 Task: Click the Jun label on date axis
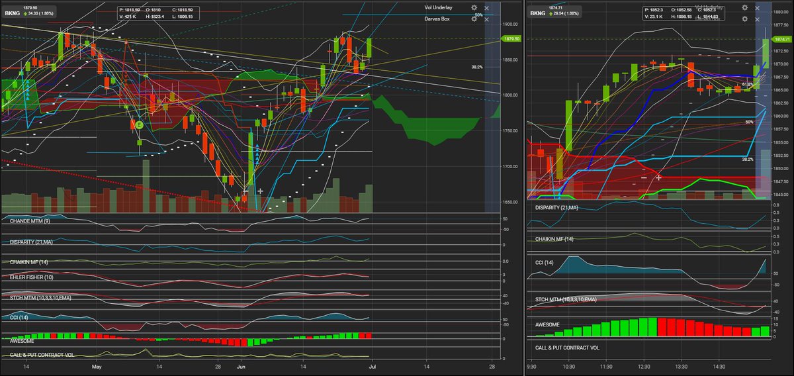click(242, 366)
